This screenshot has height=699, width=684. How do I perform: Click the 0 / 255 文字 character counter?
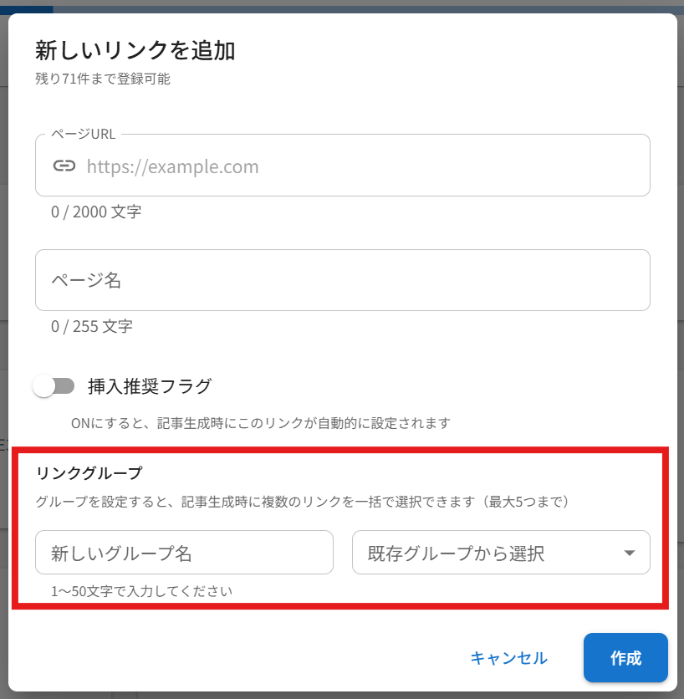click(x=92, y=327)
